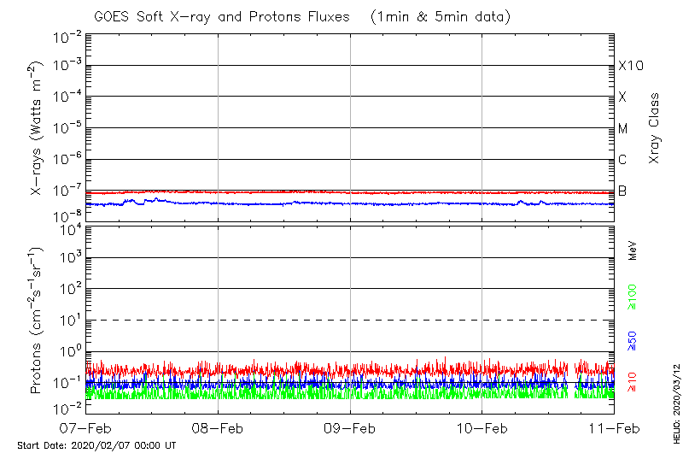This screenshot has height=453, width=683.
Task: Select the B flare class label
Action: 623,191
